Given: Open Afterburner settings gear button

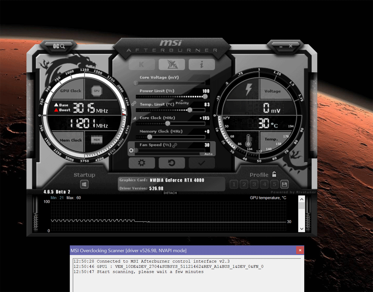Looking at the screenshot, I should click(142, 163).
